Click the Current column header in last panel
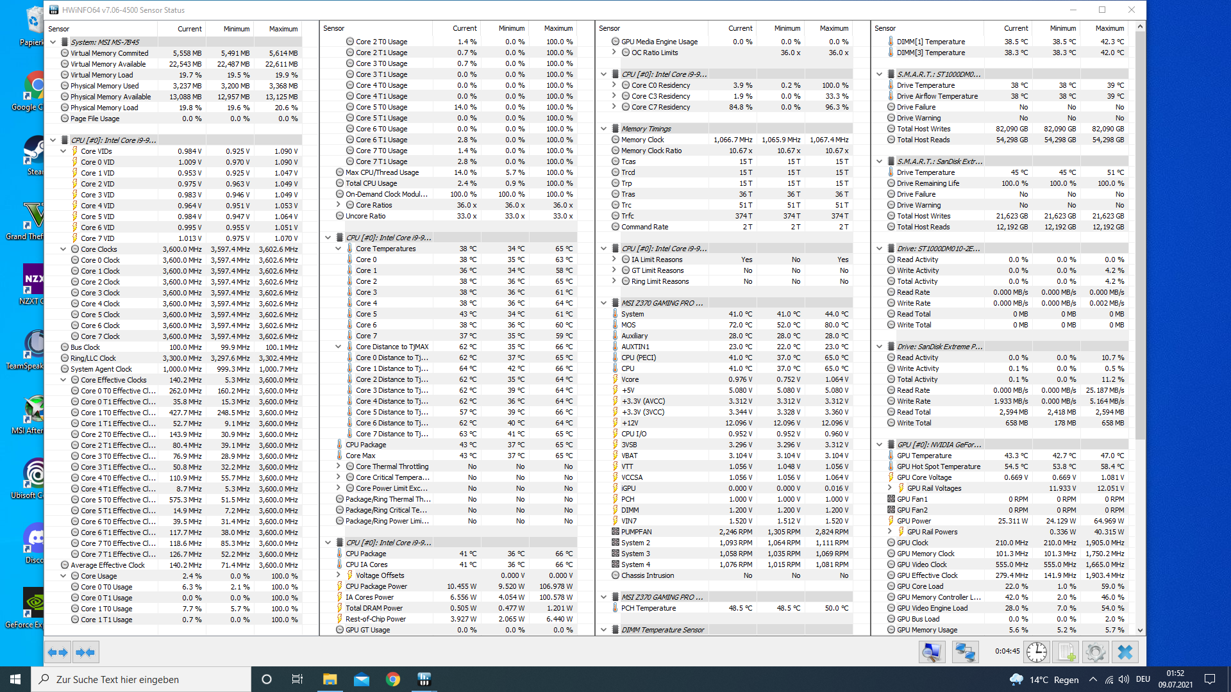This screenshot has width=1231, height=692. pyautogui.click(x=1016, y=28)
